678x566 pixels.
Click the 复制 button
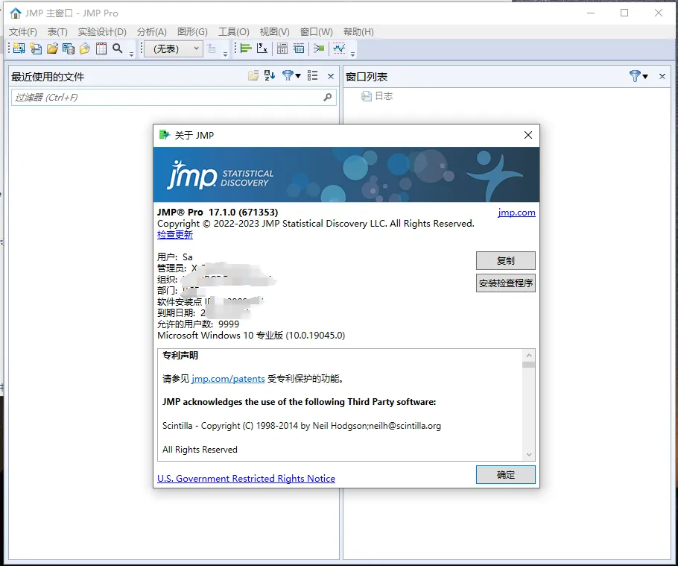[x=505, y=260]
